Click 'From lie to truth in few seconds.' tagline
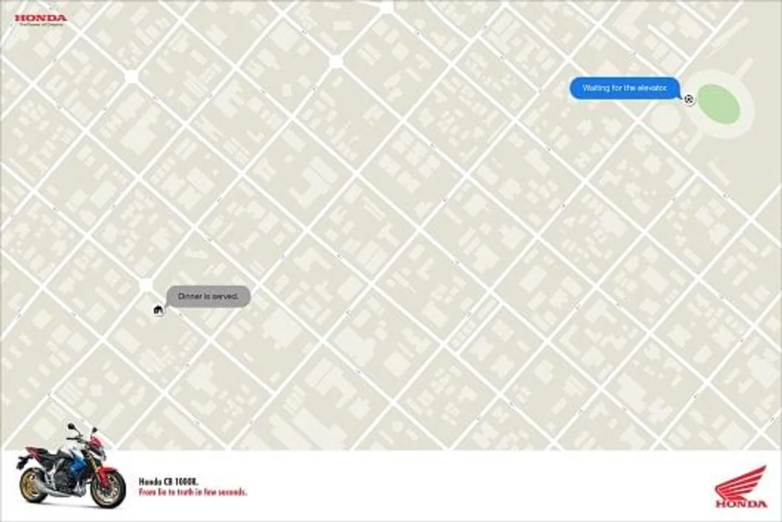The width and height of the screenshot is (782, 522). [x=194, y=492]
